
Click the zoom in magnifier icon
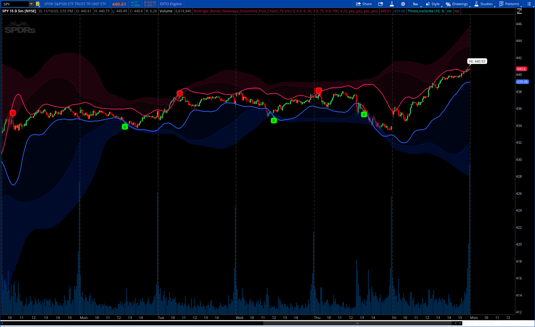[x=478, y=323]
